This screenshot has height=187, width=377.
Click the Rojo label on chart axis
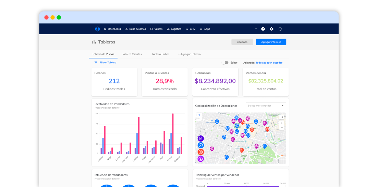161,158
